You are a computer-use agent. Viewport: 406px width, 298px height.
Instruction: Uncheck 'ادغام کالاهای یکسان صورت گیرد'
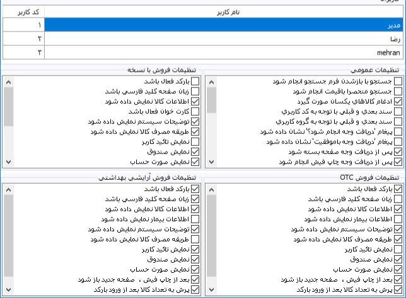(398, 101)
